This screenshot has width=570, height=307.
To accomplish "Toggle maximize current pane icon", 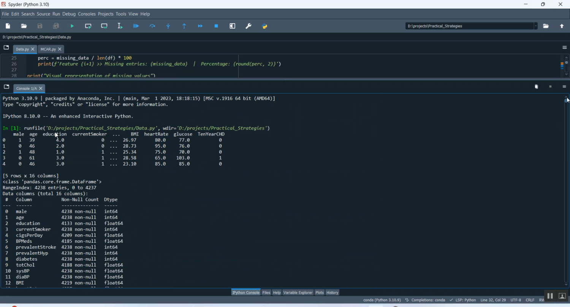I will 232,26.
